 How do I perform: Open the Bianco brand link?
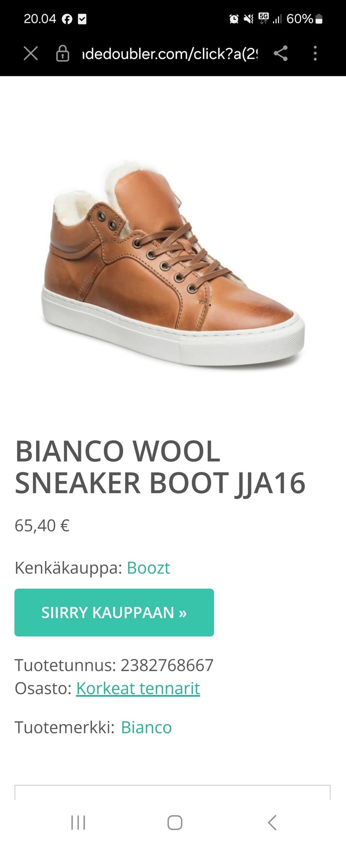[x=146, y=727]
